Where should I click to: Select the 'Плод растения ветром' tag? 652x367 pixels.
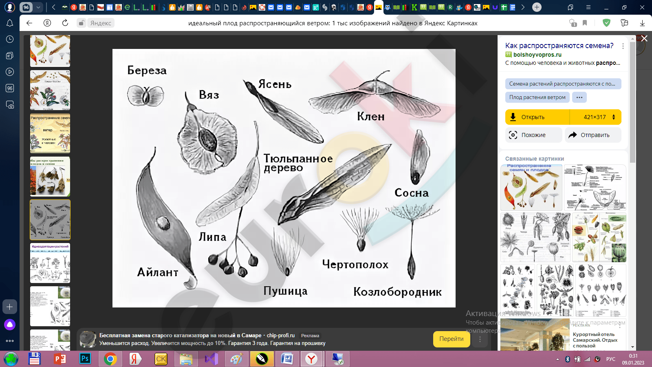pyautogui.click(x=537, y=97)
